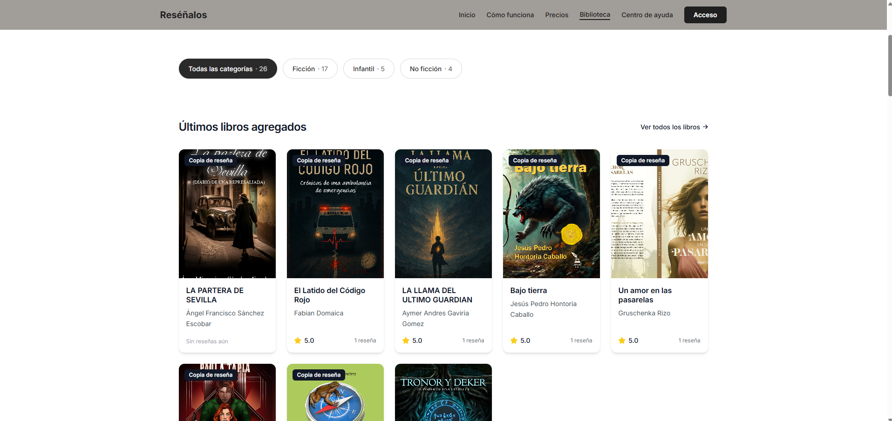Open El Latido del Código Rojo cover
Viewport: 892px width, 421px height.
point(335,214)
